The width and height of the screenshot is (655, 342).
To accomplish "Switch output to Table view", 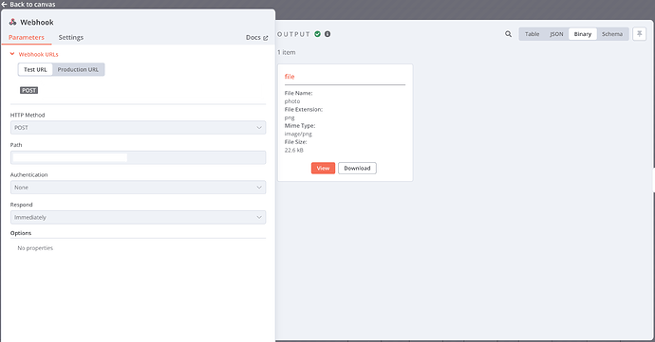I will (x=532, y=34).
